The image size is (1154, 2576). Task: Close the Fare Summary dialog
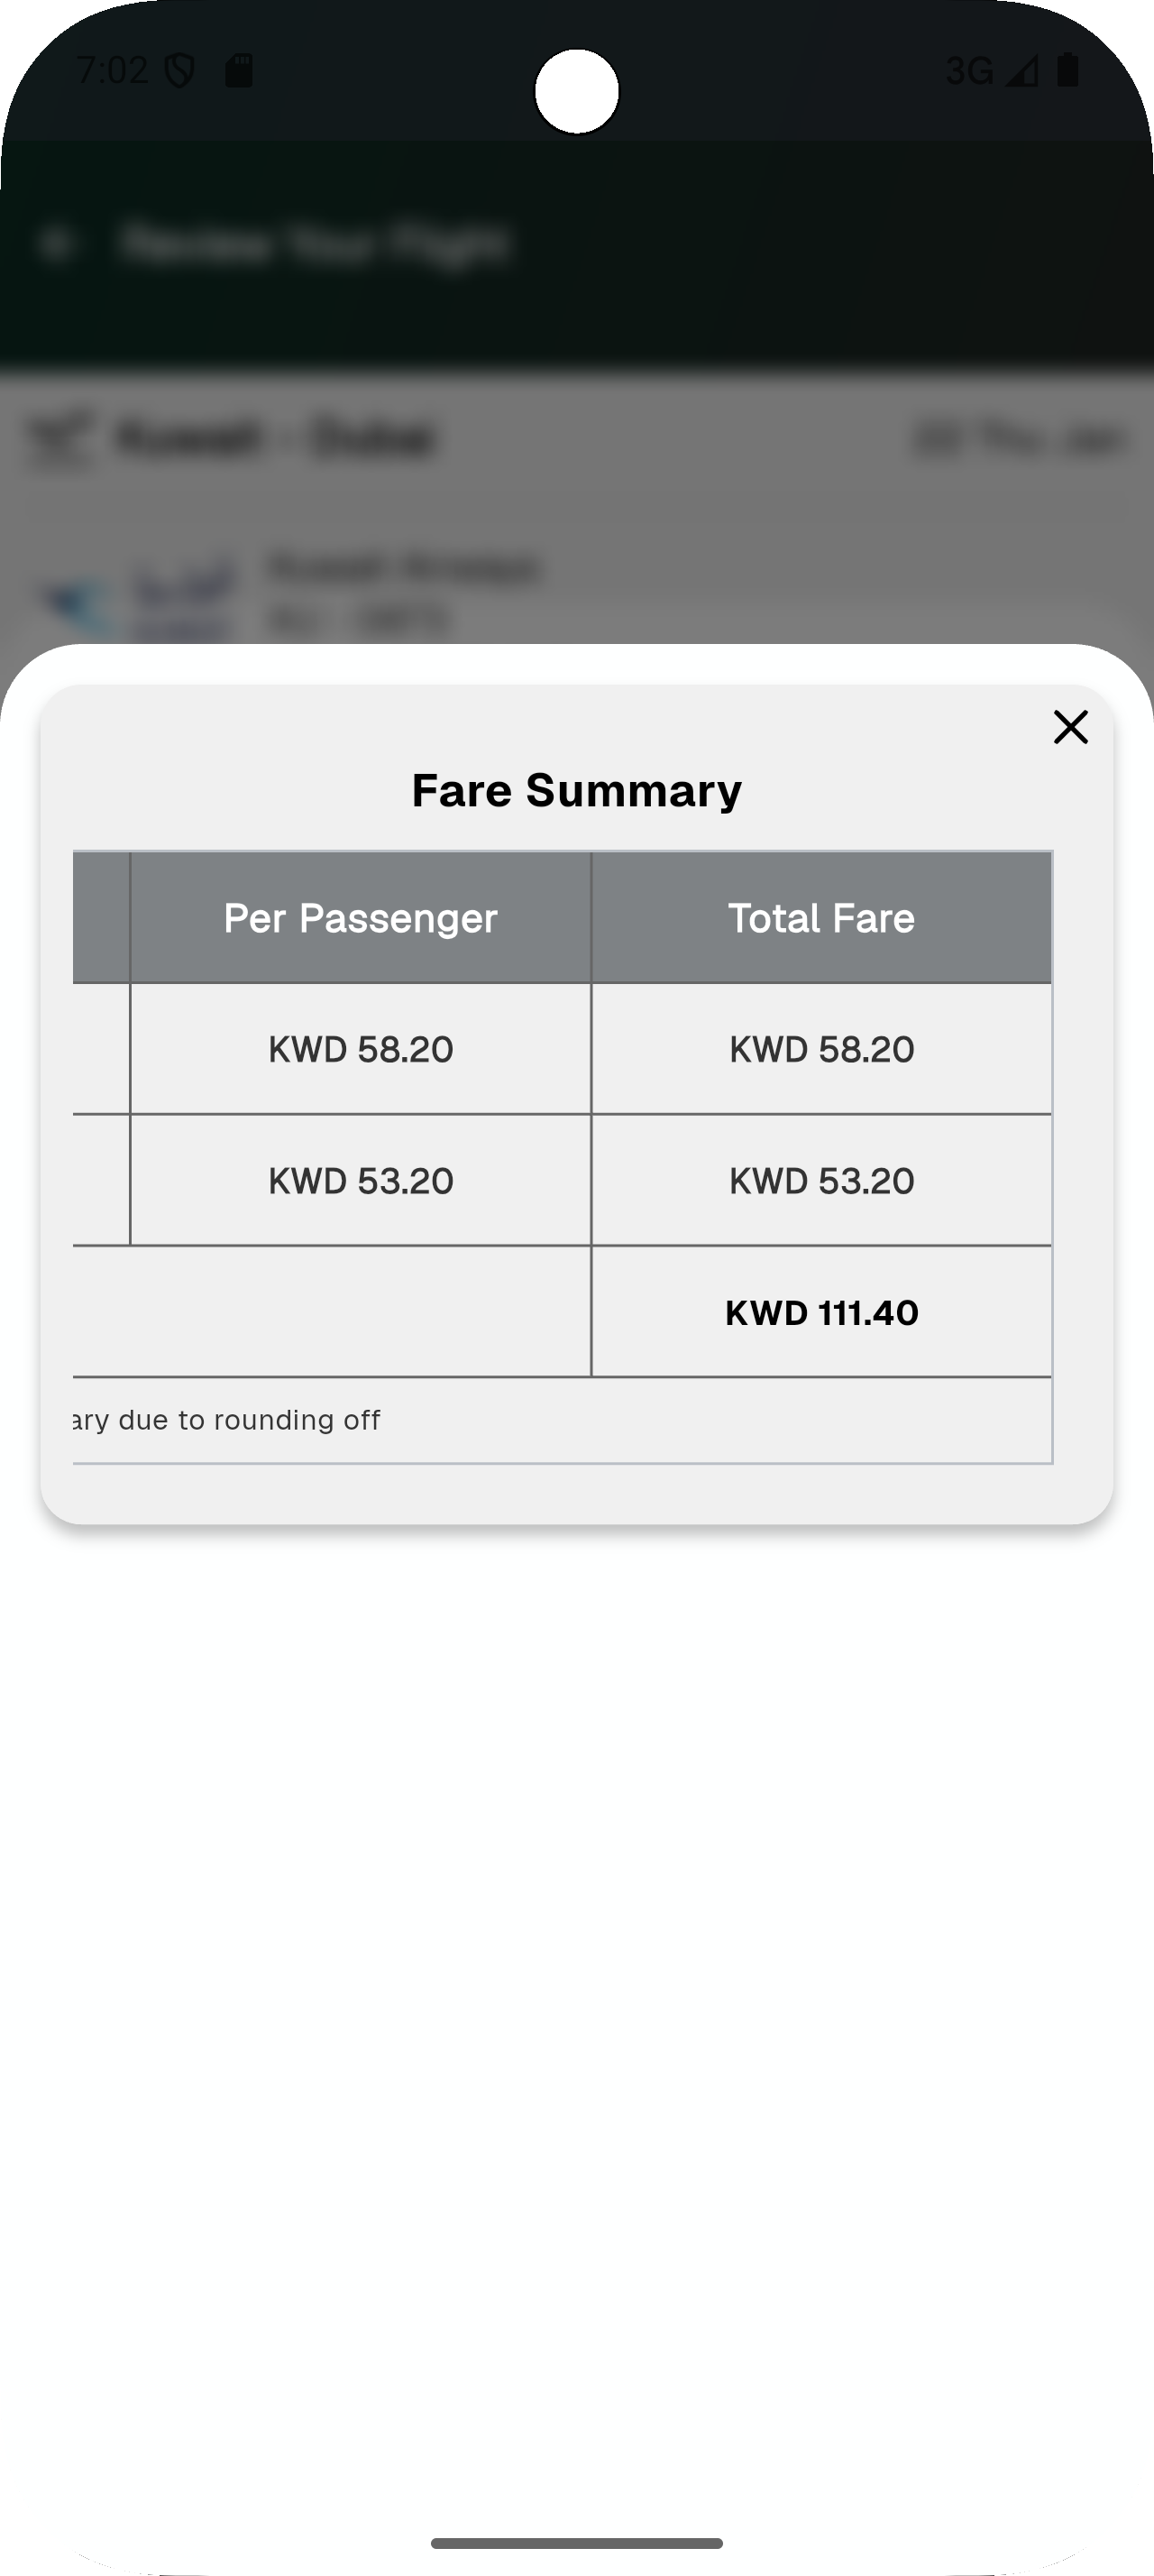[x=1070, y=727]
